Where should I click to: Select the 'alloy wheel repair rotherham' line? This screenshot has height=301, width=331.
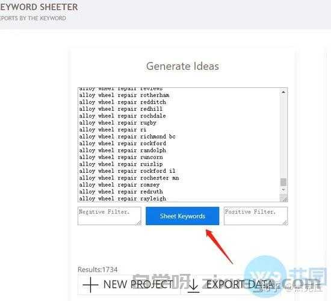pos(124,95)
